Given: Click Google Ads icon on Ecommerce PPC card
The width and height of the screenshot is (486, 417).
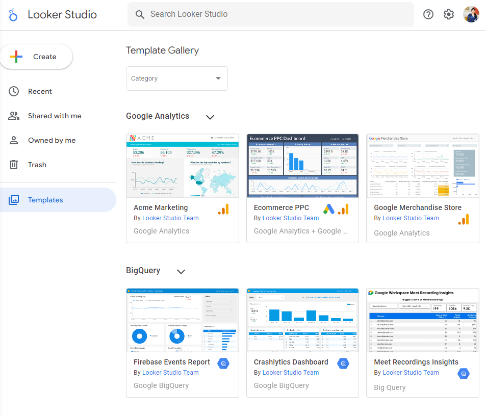Looking at the screenshot, I should point(329,210).
